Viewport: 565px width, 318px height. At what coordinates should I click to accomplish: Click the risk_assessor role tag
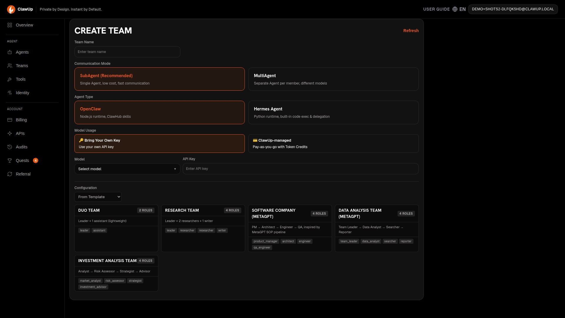coord(115,281)
